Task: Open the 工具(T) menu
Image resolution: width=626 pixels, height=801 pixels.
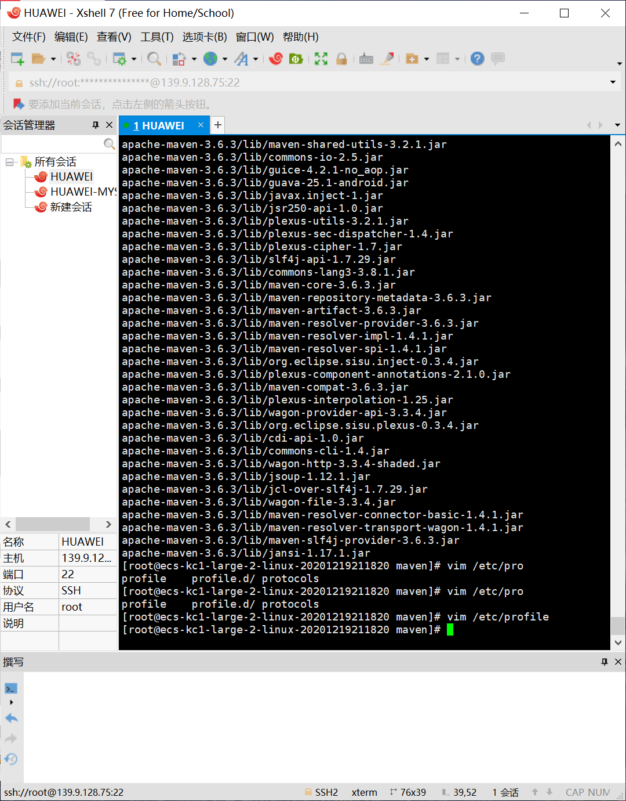Action: [157, 37]
